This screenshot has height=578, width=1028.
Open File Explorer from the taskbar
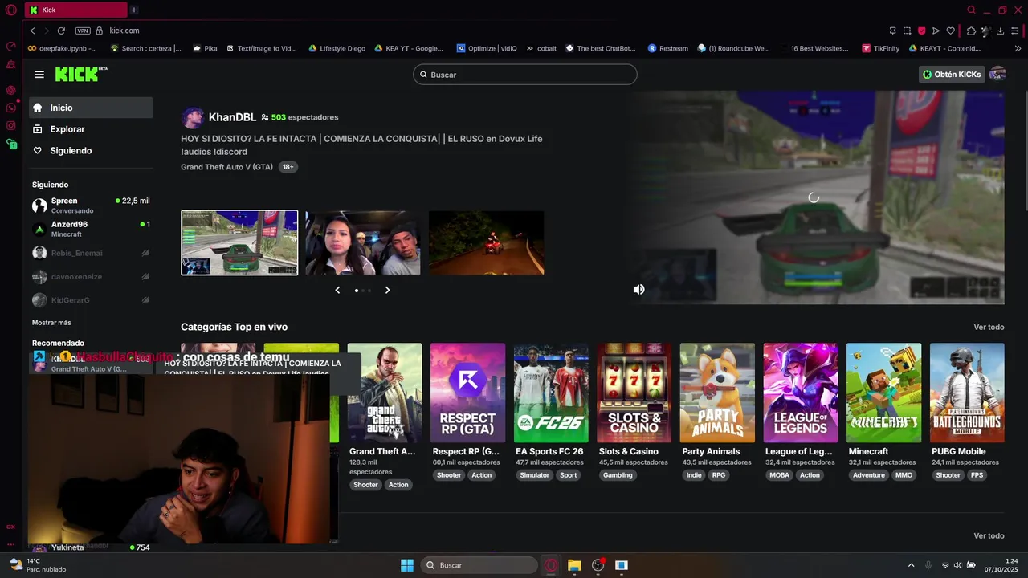(574, 565)
